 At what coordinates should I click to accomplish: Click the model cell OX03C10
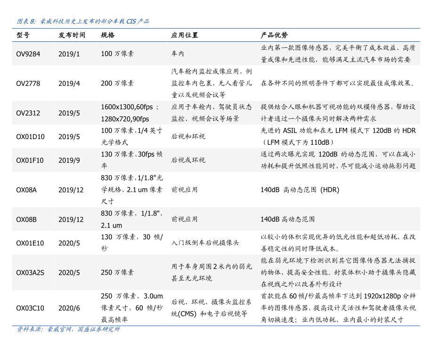coord(30,308)
